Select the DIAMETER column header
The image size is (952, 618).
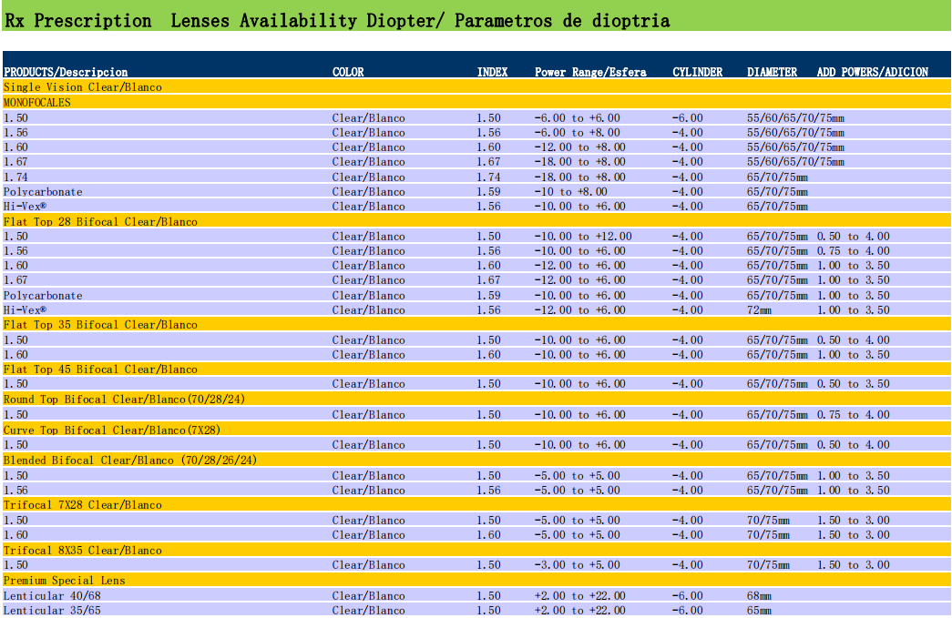tap(772, 72)
